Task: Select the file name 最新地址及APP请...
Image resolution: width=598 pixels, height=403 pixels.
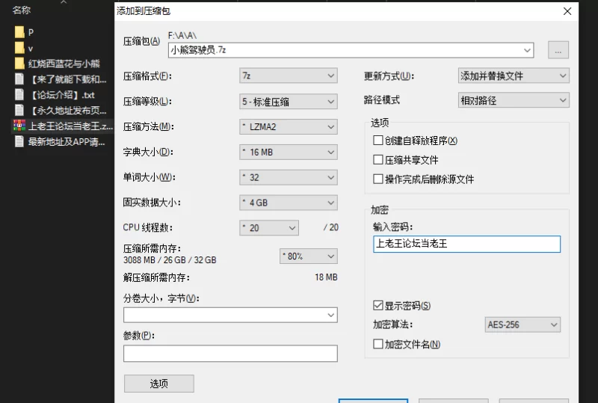Action: pyautogui.click(x=67, y=141)
